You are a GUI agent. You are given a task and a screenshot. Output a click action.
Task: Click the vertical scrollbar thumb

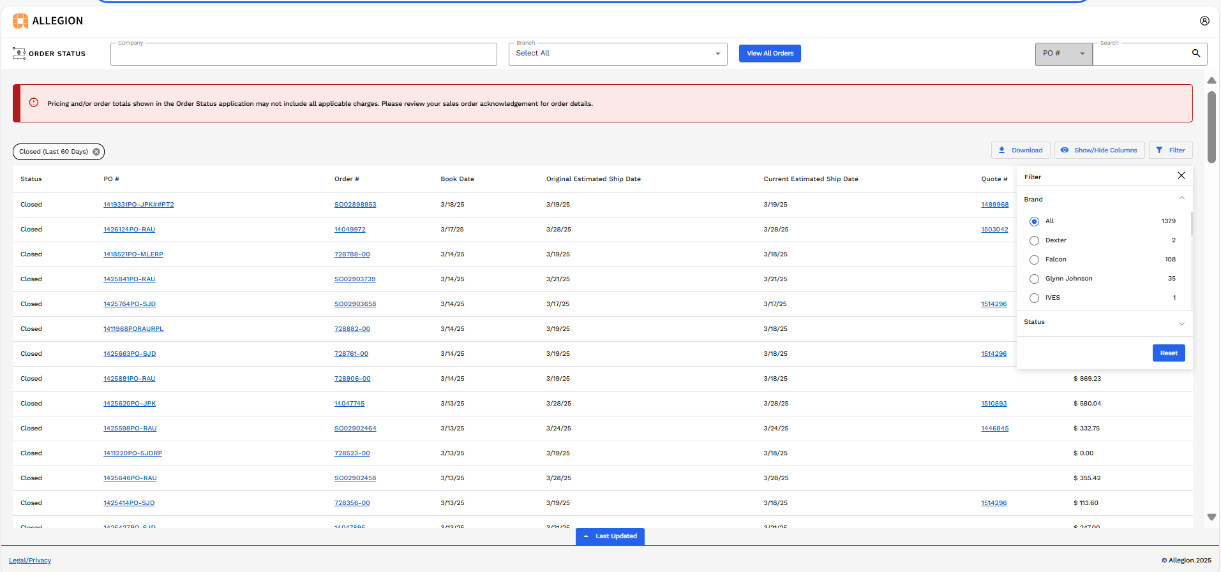click(1211, 126)
